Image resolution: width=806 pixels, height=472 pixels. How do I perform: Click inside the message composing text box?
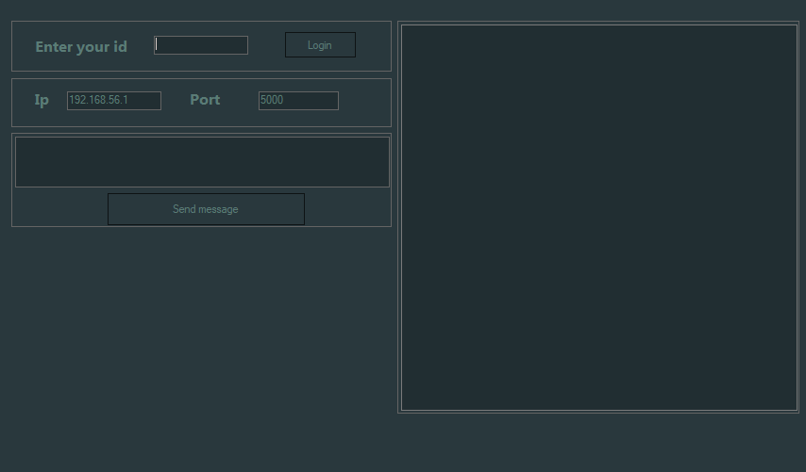click(x=203, y=162)
